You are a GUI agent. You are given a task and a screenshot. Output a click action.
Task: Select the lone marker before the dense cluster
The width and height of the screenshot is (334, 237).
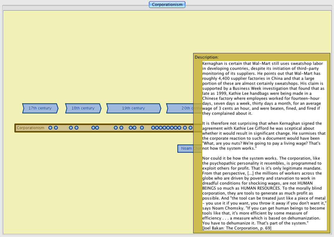point(142,128)
